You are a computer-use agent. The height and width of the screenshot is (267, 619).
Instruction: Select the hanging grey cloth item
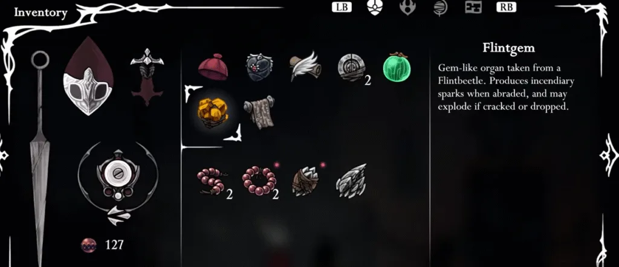(259, 112)
